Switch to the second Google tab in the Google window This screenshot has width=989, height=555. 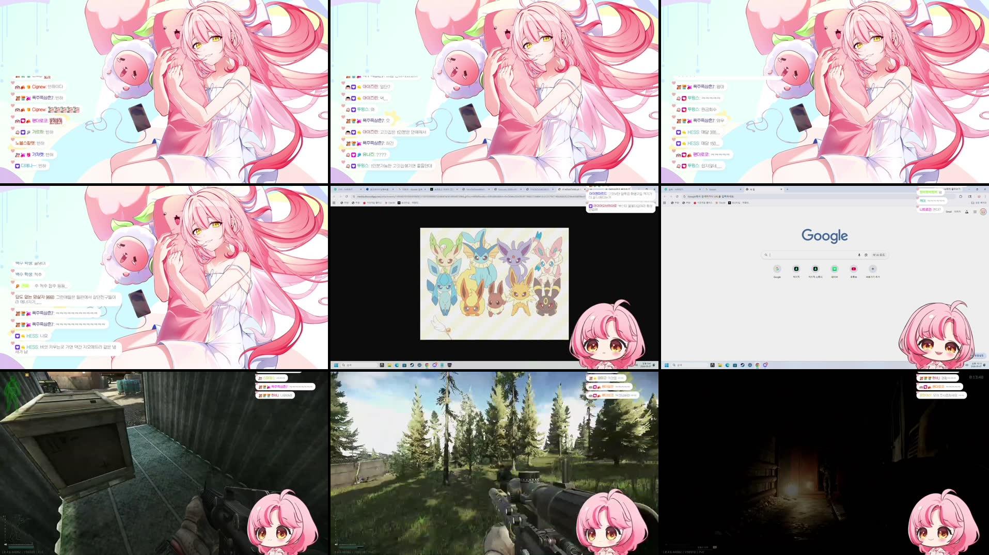(723, 189)
